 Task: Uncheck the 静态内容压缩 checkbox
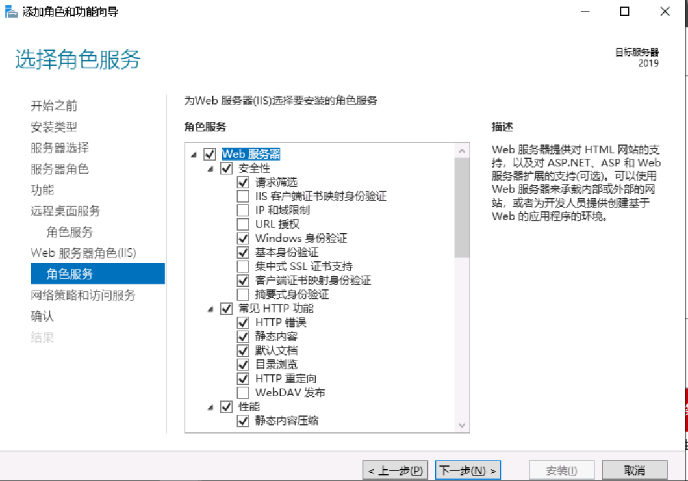pos(243,421)
